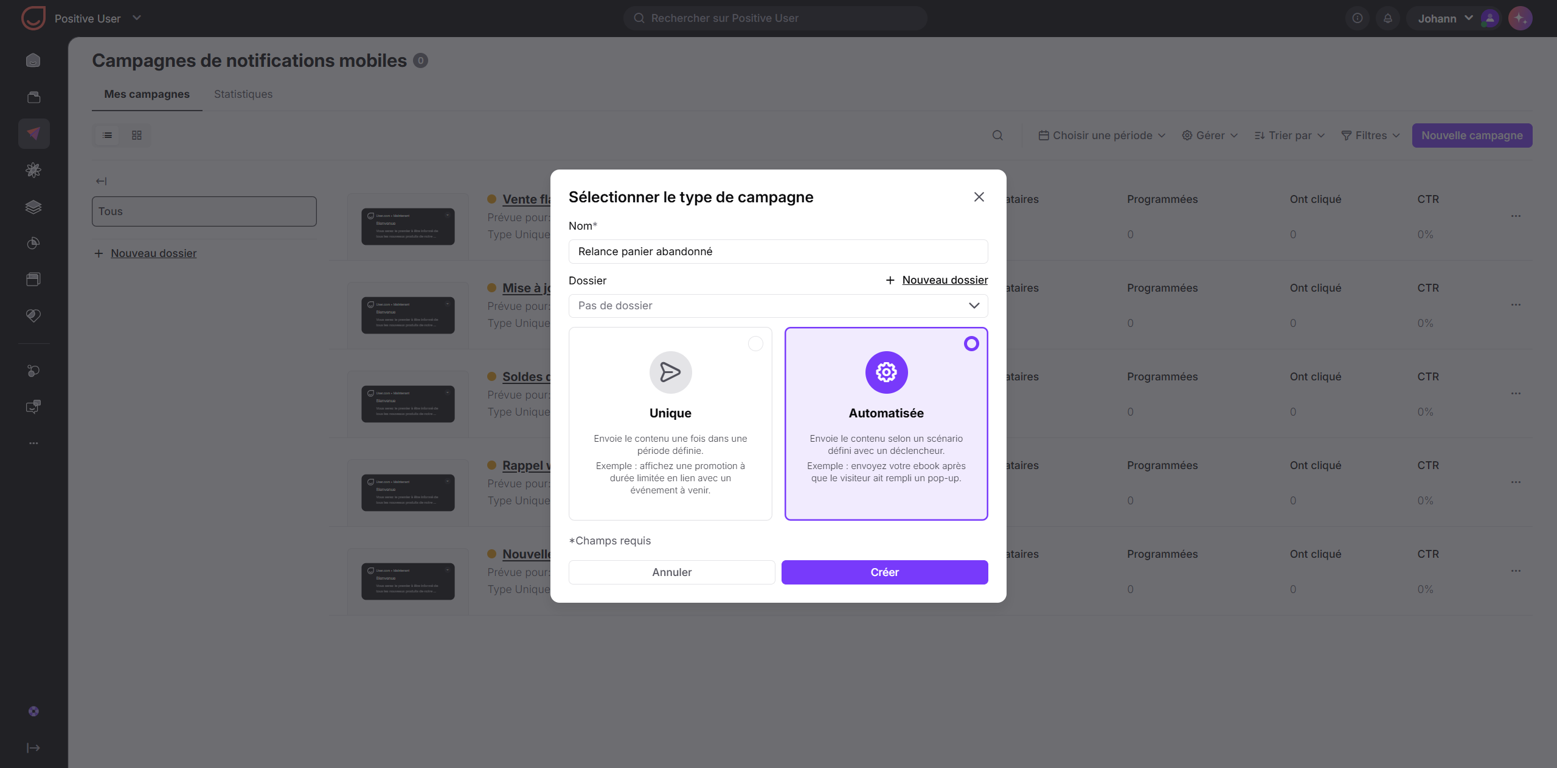Screen dimensions: 1557x768
Task: Click the paper plane campaigns sidebar icon
Action: coord(33,134)
